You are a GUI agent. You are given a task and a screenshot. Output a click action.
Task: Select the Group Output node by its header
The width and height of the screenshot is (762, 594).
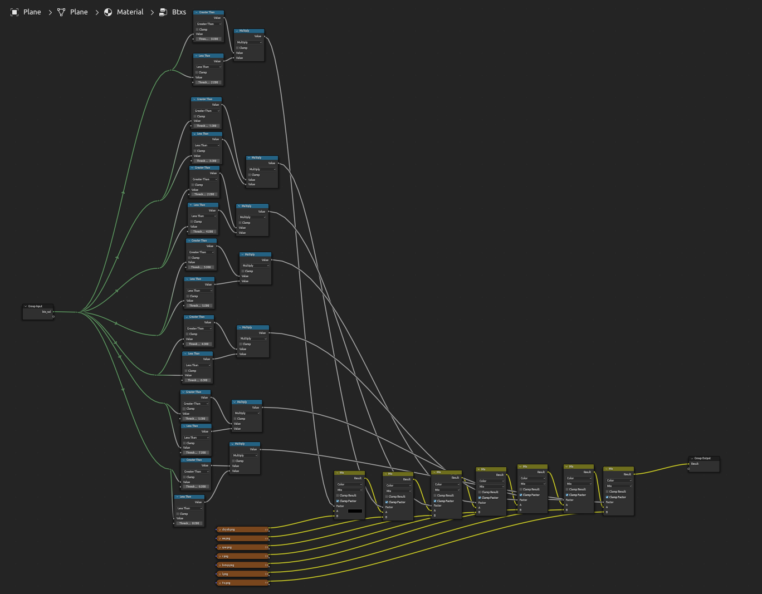click(704, 458)
